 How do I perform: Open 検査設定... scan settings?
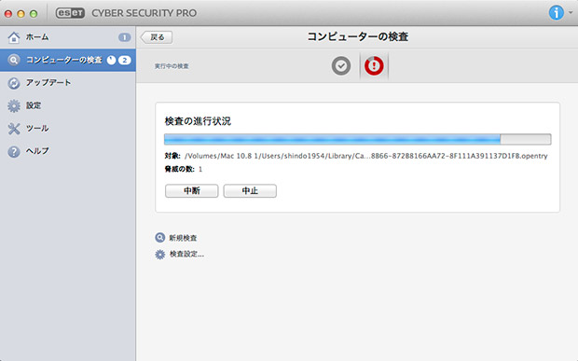coord(186,254)
